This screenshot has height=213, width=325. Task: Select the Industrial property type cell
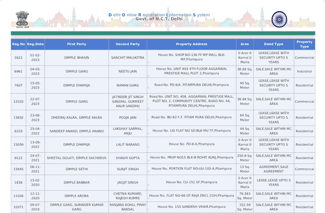[x=304, y=72]
